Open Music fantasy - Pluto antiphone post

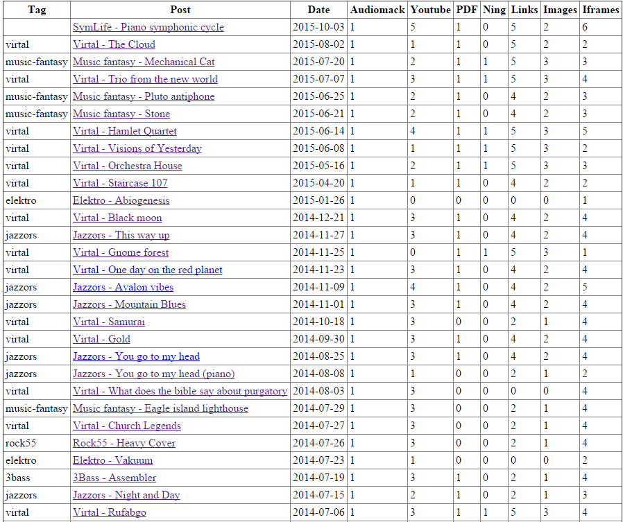pyautogui.click(x=144, y=96)
